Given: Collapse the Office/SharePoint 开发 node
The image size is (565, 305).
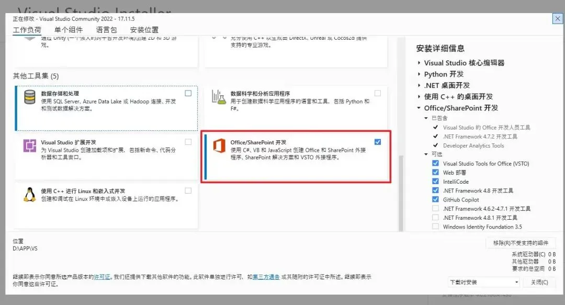Looking at the screenshot, I should (x=419, y=108).
